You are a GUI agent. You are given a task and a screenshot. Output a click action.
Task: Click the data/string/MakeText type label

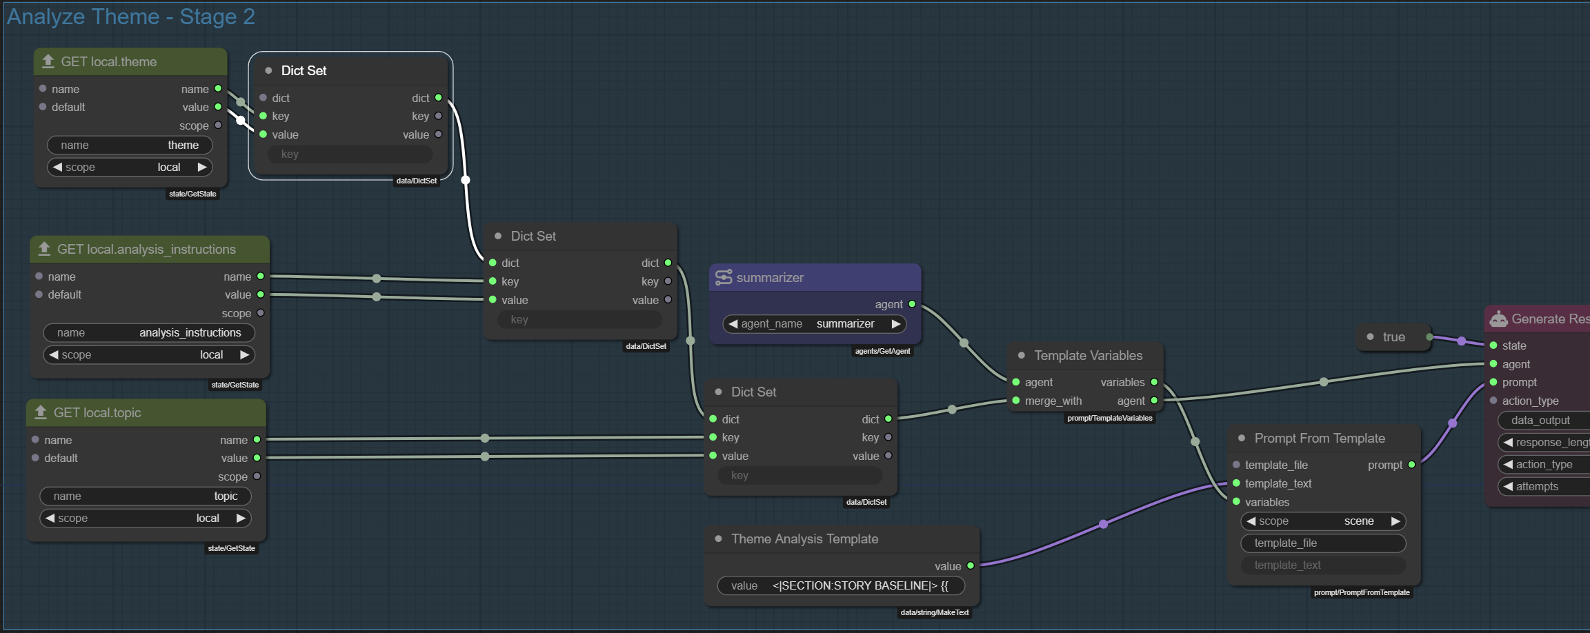(x=934, y=612)
